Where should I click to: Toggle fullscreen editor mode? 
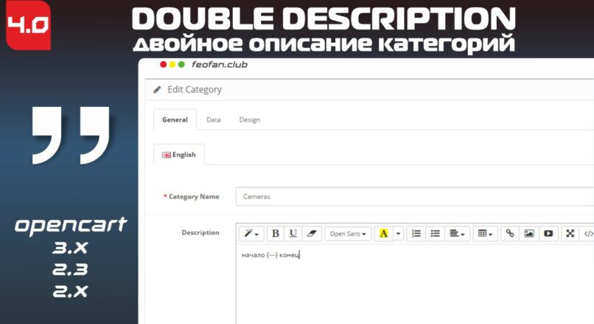[570, 233]
